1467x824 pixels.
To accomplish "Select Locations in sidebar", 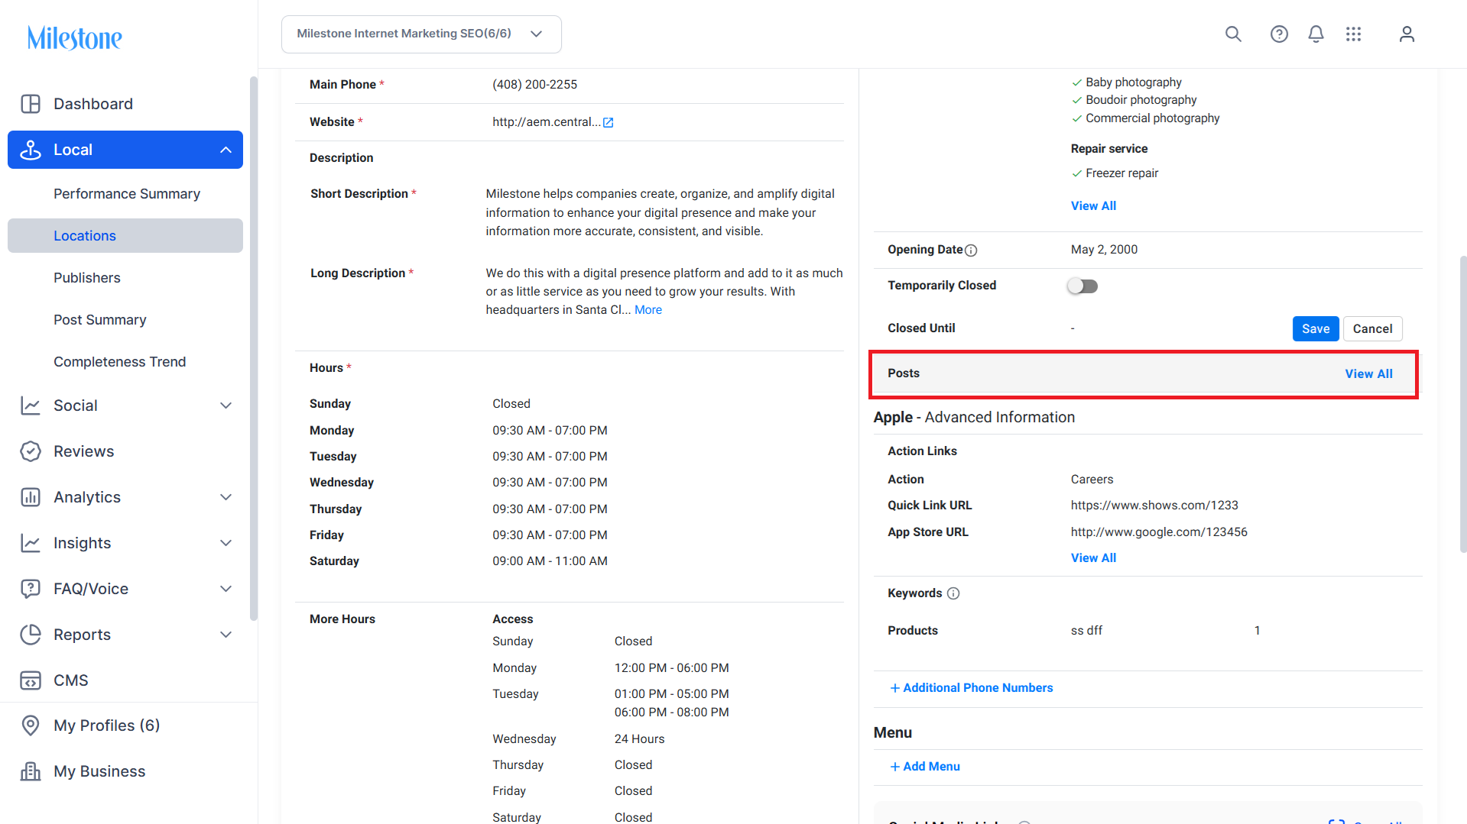I will pyautogui.click(x=125, y=236).
